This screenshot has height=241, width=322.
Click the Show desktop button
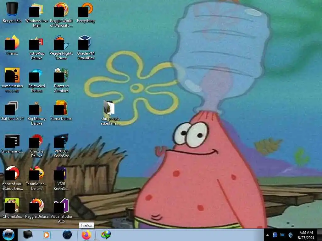tap(319, 235)
